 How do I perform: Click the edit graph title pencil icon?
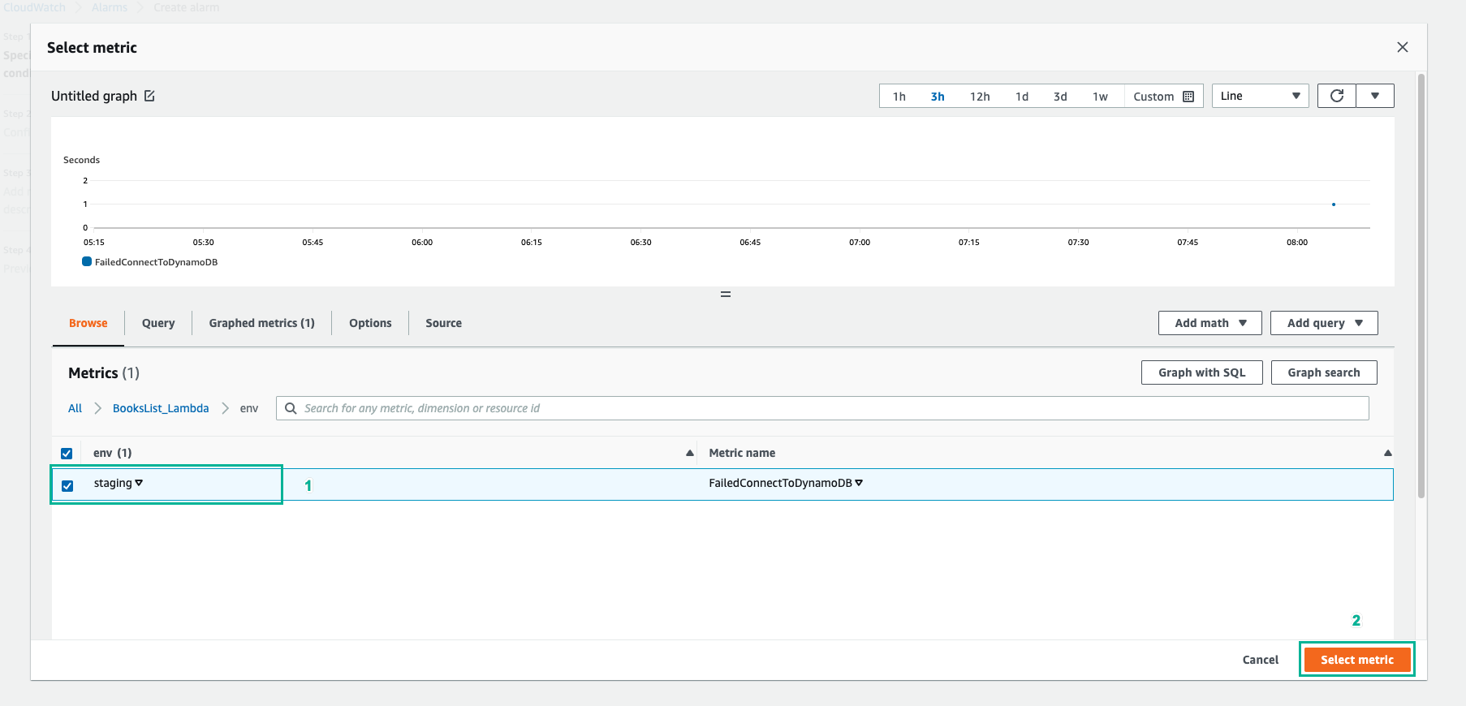[x=149, y=96]
